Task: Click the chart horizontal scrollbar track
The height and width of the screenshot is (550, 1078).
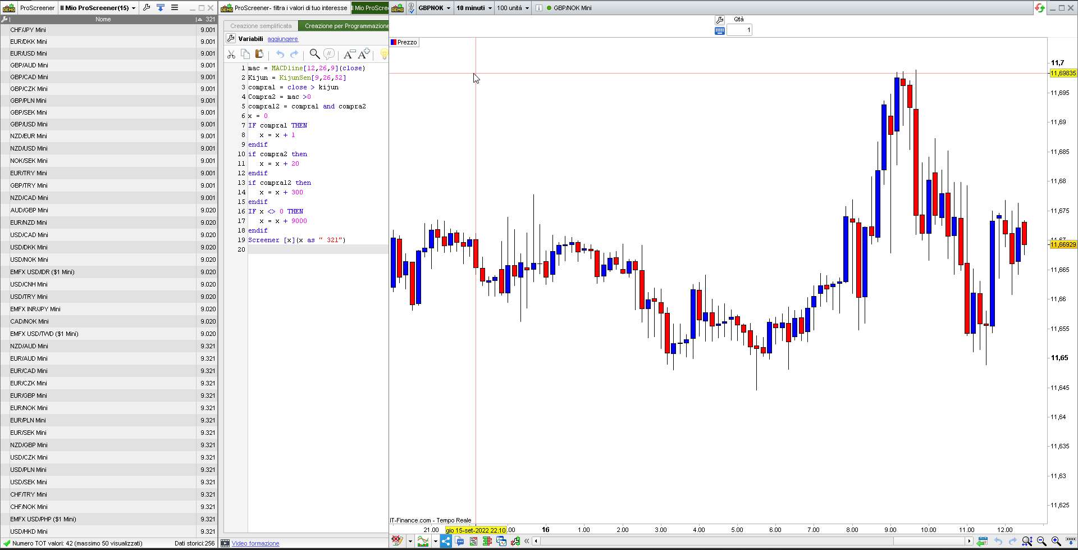Action: click(752, 541)
